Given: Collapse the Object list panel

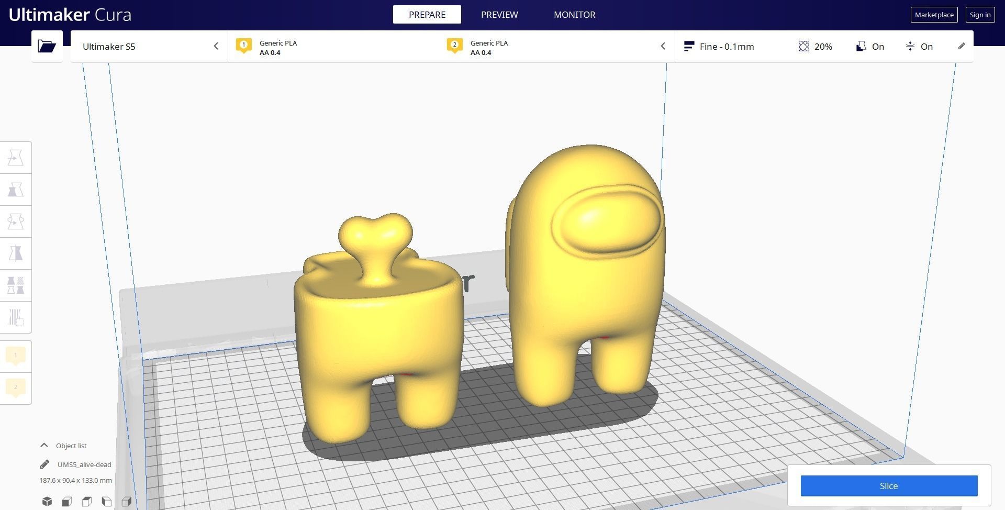Looking at the screenshot, I should click(x=44, y=445).
